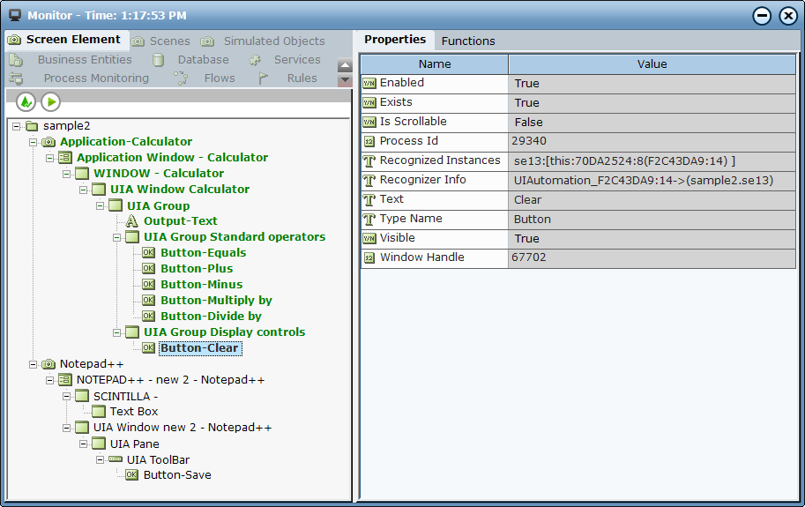Collapse the Notepad++ application node
Screen dimensions: 805x507
pos(34,364)
